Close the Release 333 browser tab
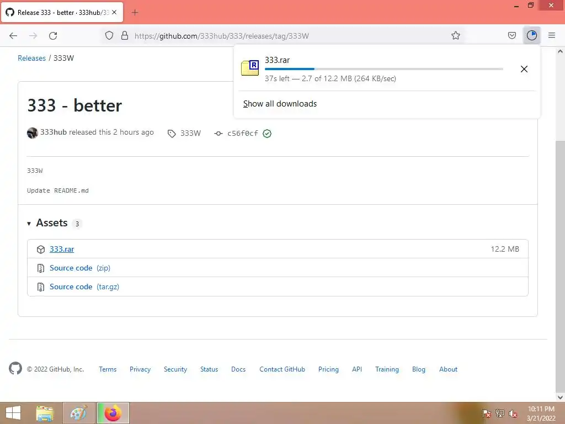The height and width of the screenshot is (424, 565). pyautogui.click(x=114, y=12)
